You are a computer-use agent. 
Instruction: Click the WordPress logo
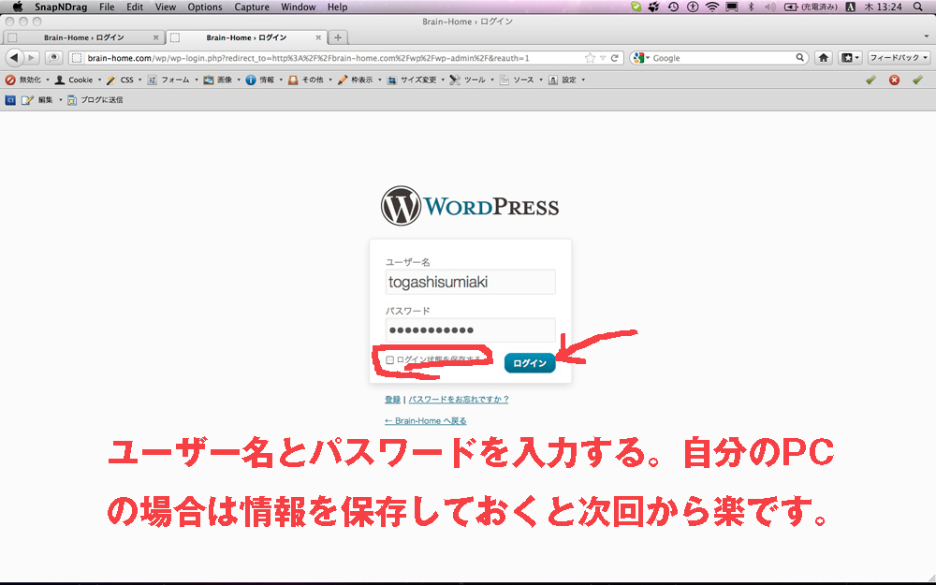coord(471,206)
